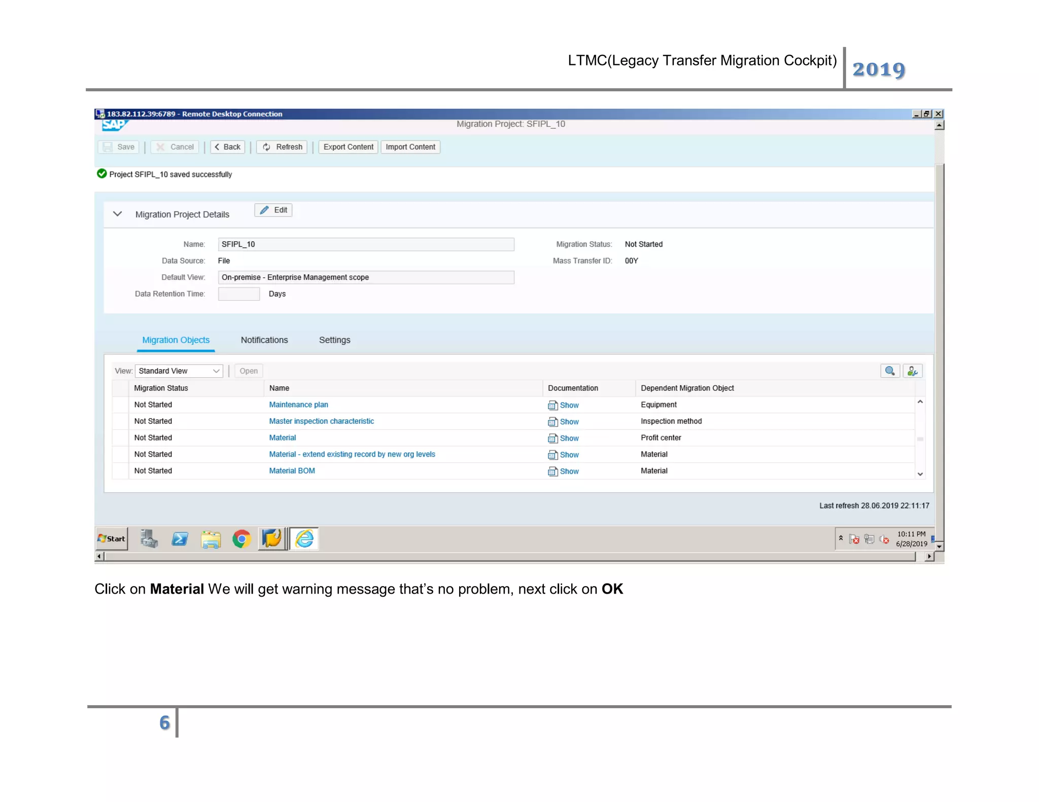Open Google Chrome from the taskbar
Viewport: 1039px width, 802px height.
tap(242, 538)
